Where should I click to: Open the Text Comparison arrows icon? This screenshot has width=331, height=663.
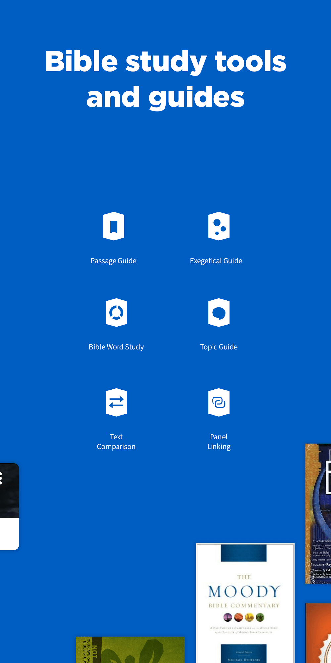(116, 402)
